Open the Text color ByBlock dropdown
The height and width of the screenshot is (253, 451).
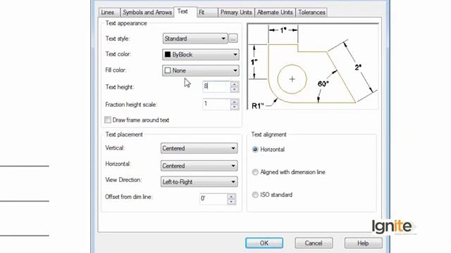coord(200,55)
